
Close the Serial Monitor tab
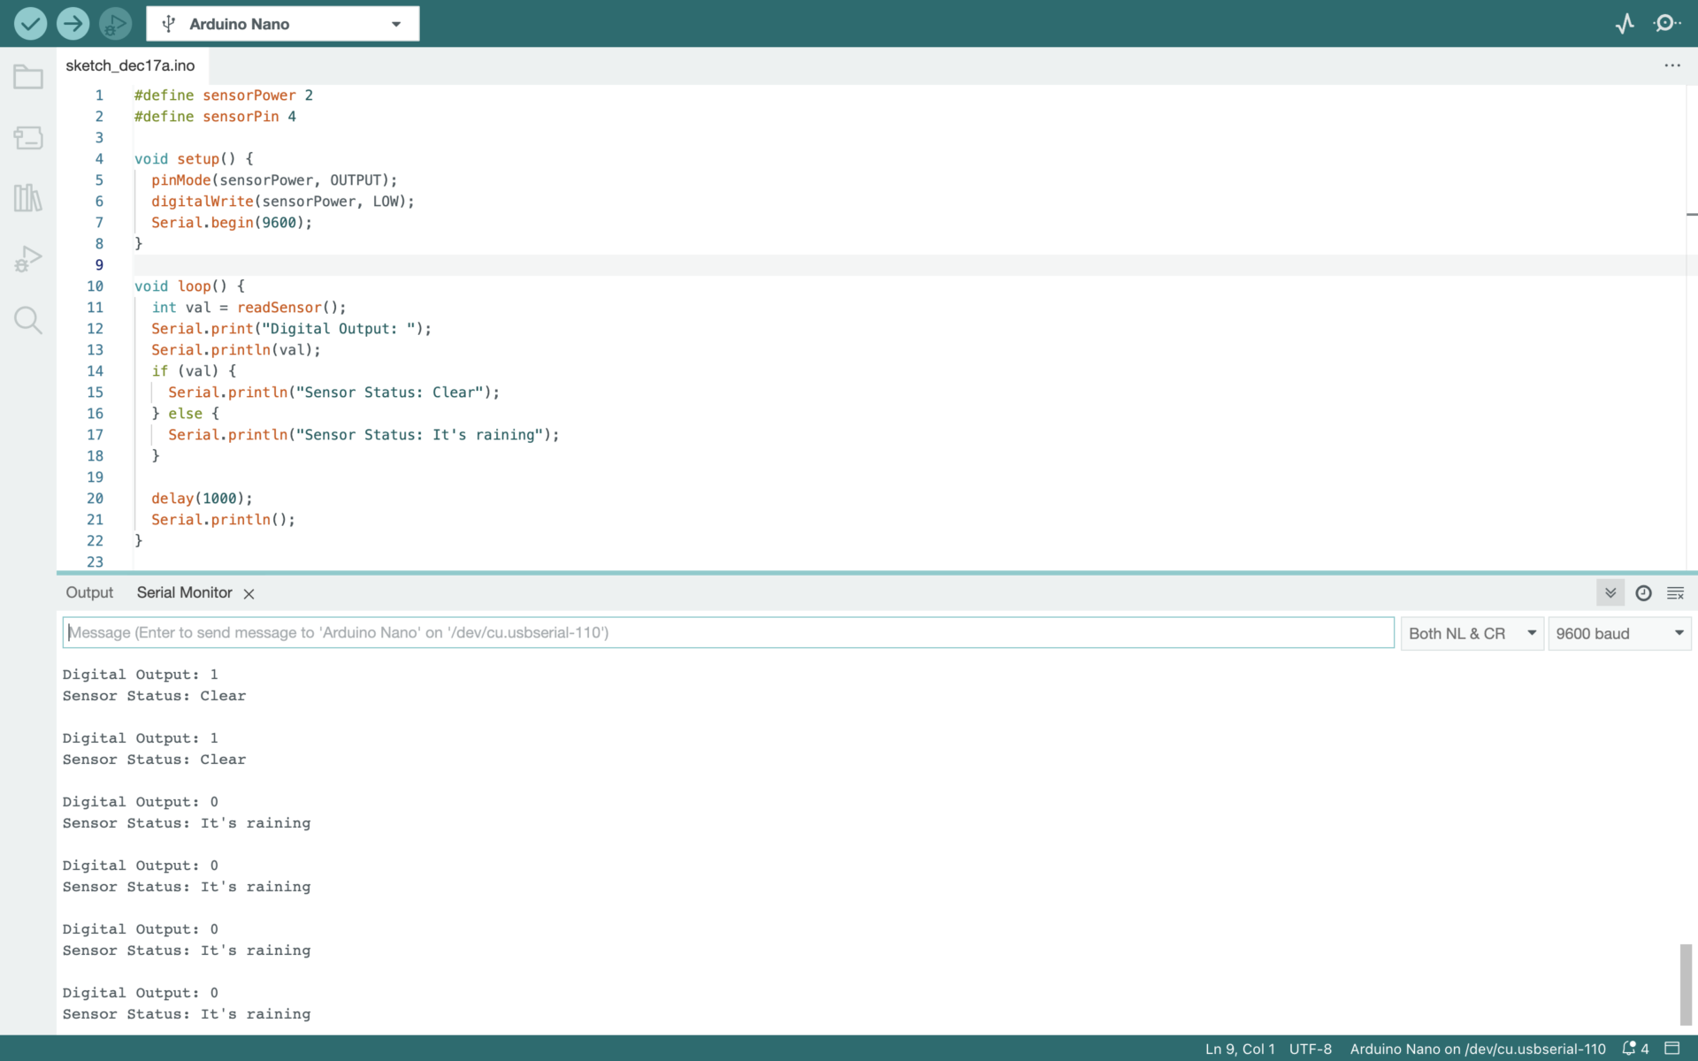click(x=249, y=594)
